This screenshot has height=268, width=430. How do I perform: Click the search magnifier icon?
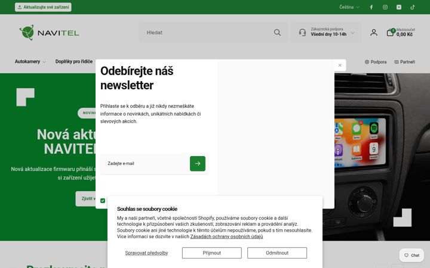pos(277,33)
